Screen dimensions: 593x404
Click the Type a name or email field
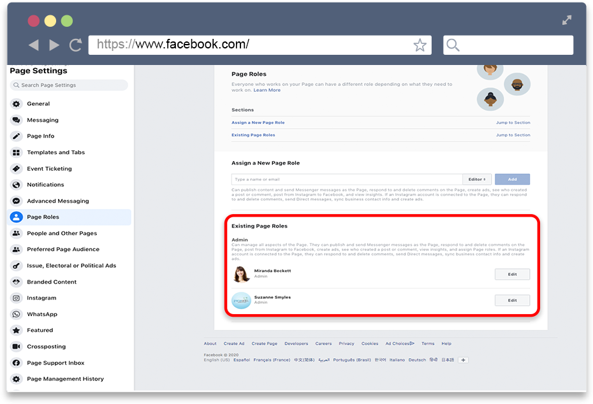pyautogui.click(x=347, y=179)
